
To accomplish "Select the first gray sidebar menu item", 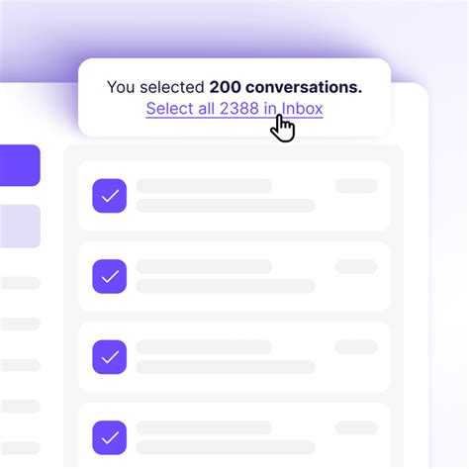I will 20,283.
